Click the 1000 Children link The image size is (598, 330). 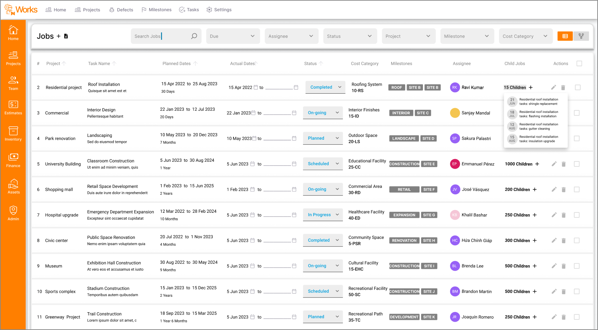click(x=518, y=164)
